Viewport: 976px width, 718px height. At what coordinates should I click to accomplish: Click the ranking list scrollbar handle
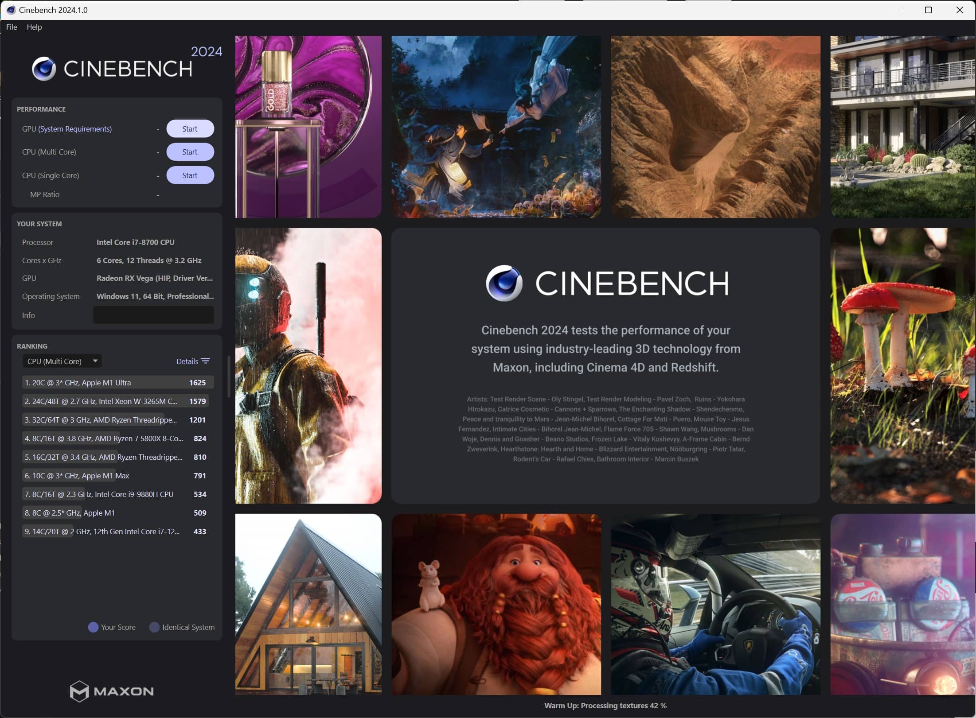click(x=229, y=376)
